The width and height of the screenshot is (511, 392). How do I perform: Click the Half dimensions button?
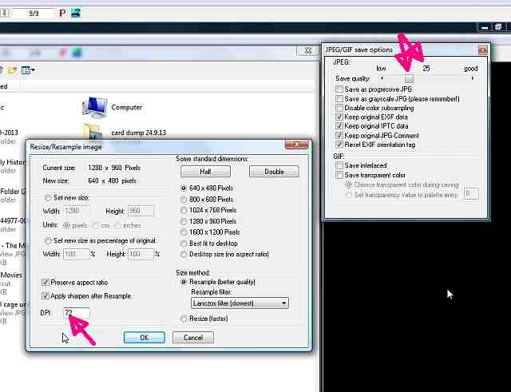point(204,172)
